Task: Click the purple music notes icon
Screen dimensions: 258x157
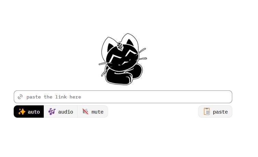Action: [x=52, y=112]
